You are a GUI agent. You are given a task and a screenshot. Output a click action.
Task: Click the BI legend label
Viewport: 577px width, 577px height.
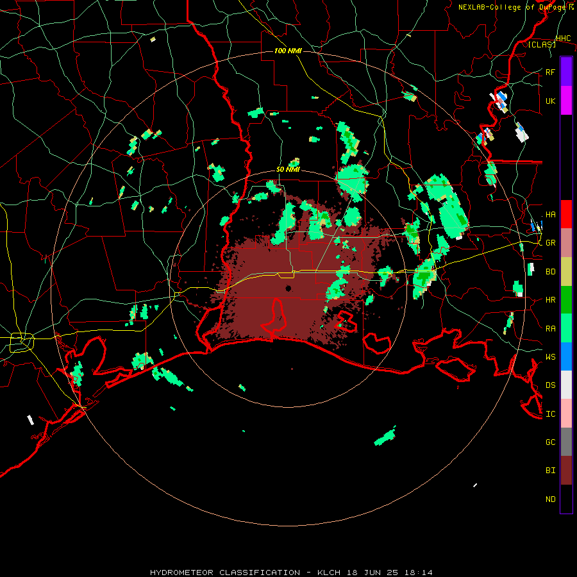[x=551, y=471]
